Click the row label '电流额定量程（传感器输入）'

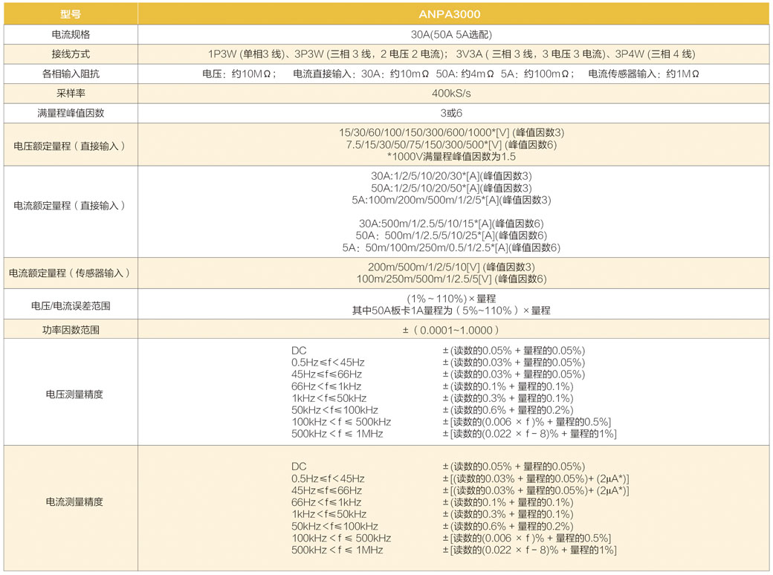click(69, 273)
